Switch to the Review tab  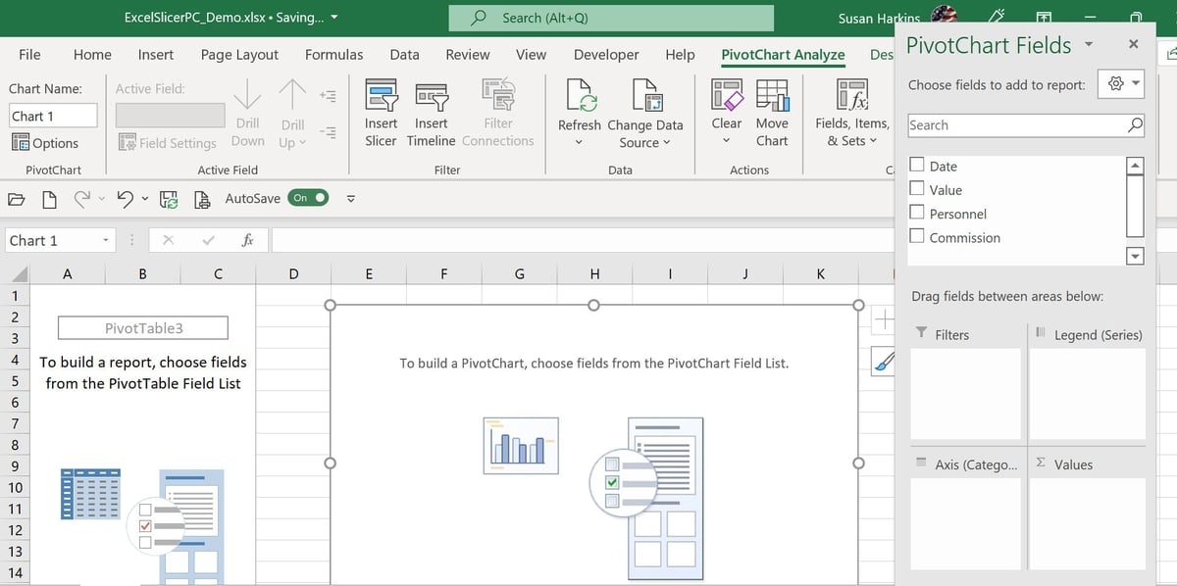[x=468, y=55]
